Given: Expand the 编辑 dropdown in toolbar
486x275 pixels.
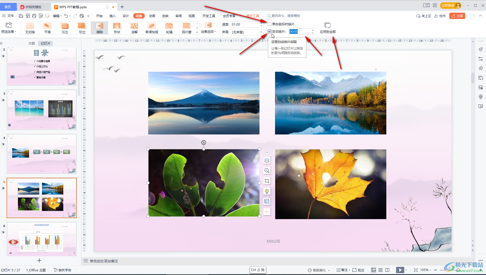Looking at the screenshot, I should pyautogui.click(x=57, y=16).
